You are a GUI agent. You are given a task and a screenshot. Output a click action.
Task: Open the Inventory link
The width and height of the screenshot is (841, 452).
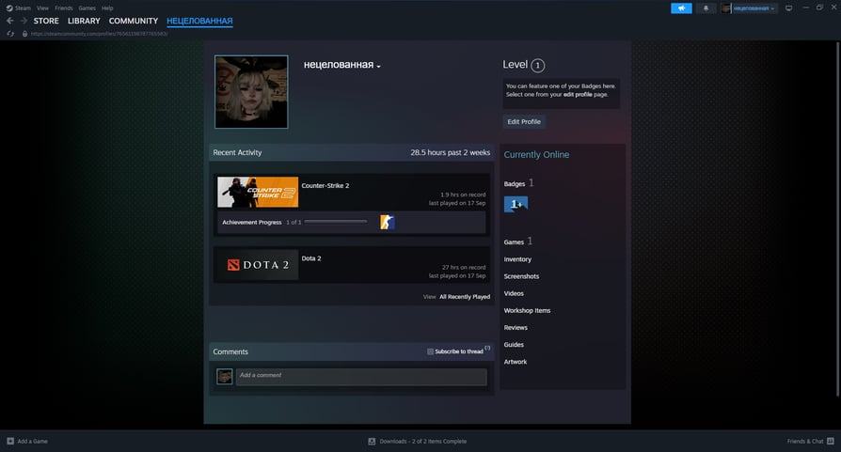point(517,259)
